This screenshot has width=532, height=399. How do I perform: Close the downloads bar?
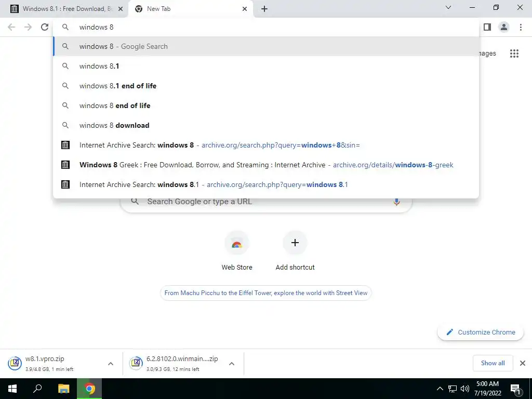coord(523,363)
